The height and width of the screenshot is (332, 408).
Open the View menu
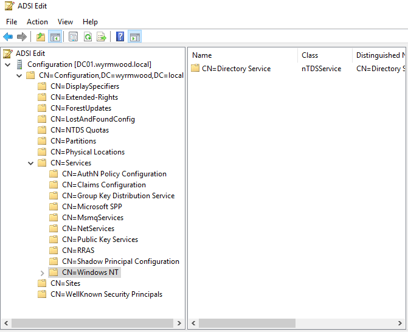click(65, 22)
